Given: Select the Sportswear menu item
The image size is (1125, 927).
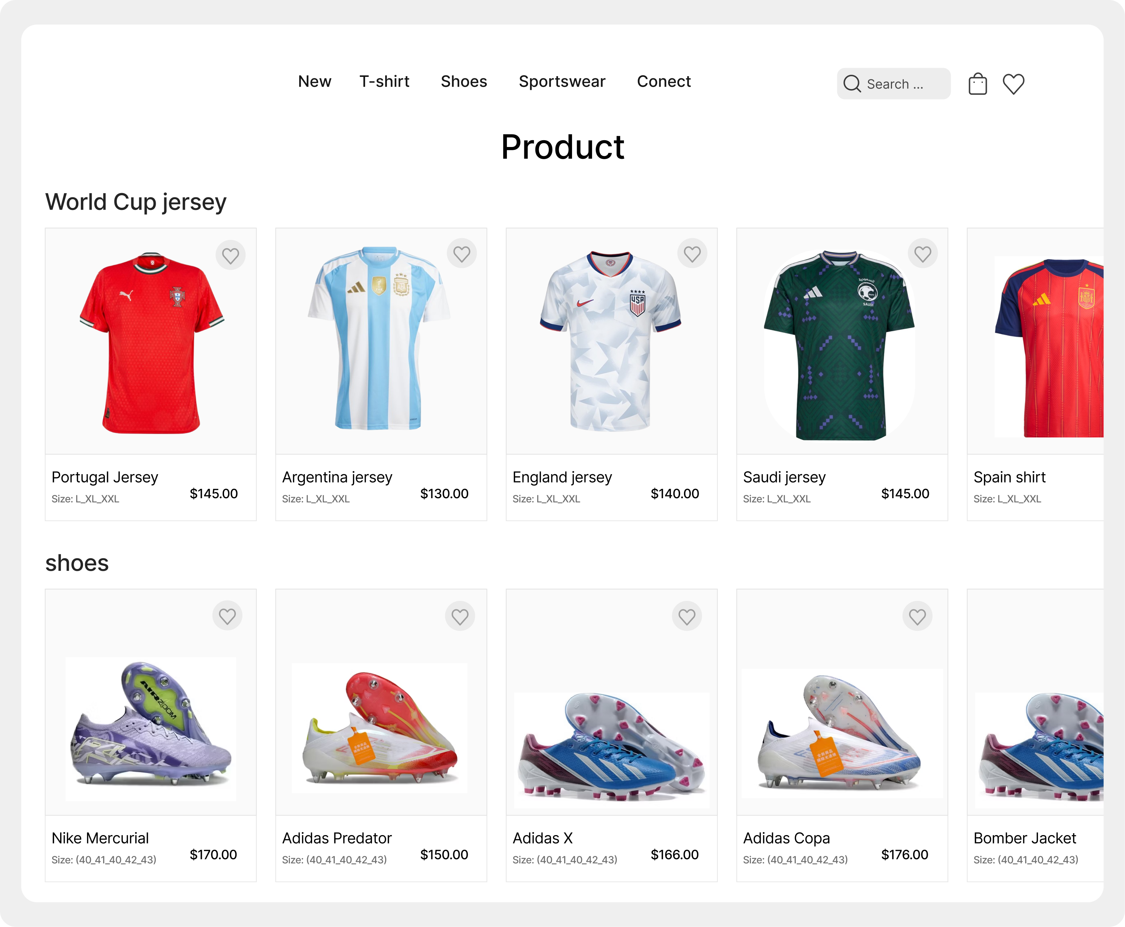Looking at the screenshot, I should (562, 81).
